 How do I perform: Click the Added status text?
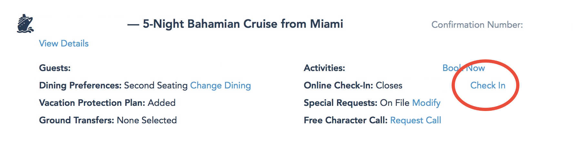coord(162,103)
